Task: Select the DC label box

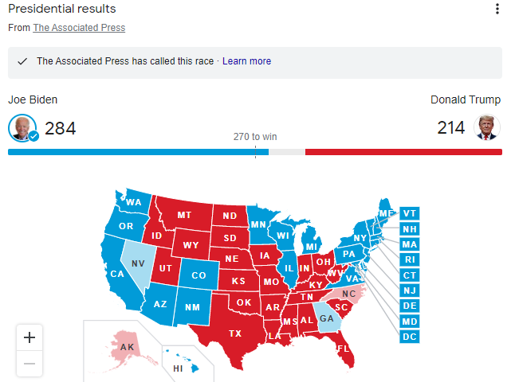Action: [409, 337]
